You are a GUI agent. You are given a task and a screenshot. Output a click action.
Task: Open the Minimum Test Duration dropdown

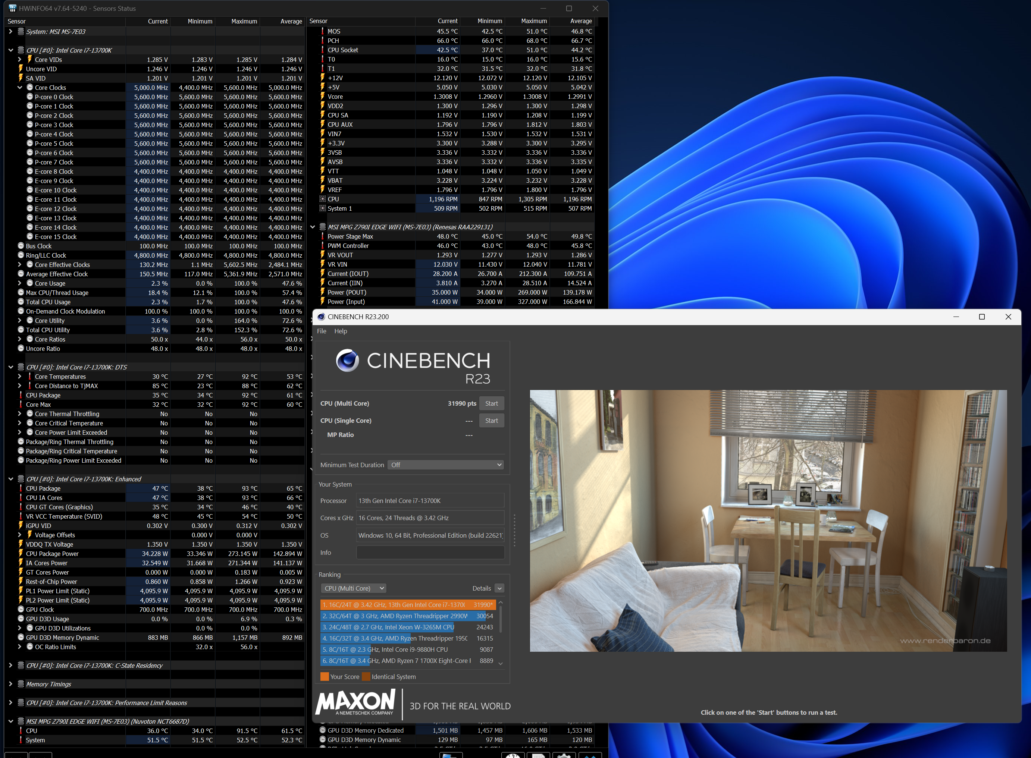[445, 465]
